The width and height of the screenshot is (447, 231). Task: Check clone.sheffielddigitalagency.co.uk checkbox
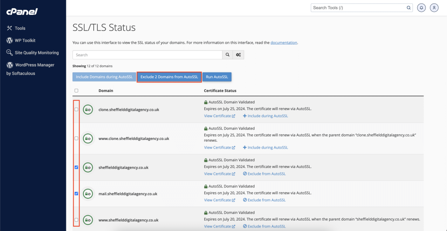point(76,109)
